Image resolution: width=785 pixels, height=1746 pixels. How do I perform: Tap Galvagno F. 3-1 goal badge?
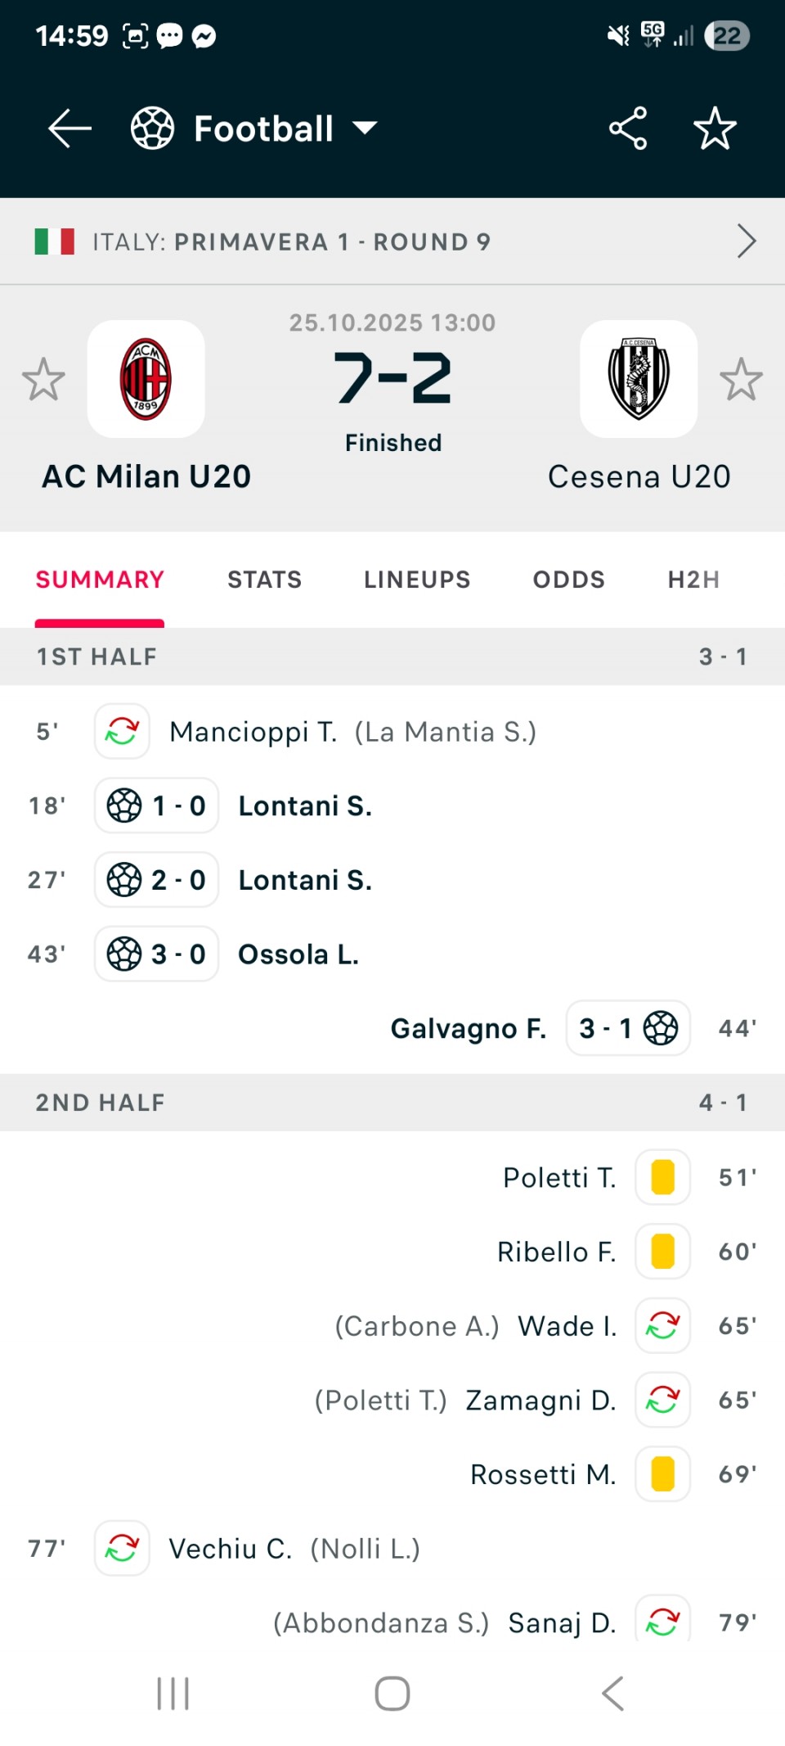[x=628, y=1028]
